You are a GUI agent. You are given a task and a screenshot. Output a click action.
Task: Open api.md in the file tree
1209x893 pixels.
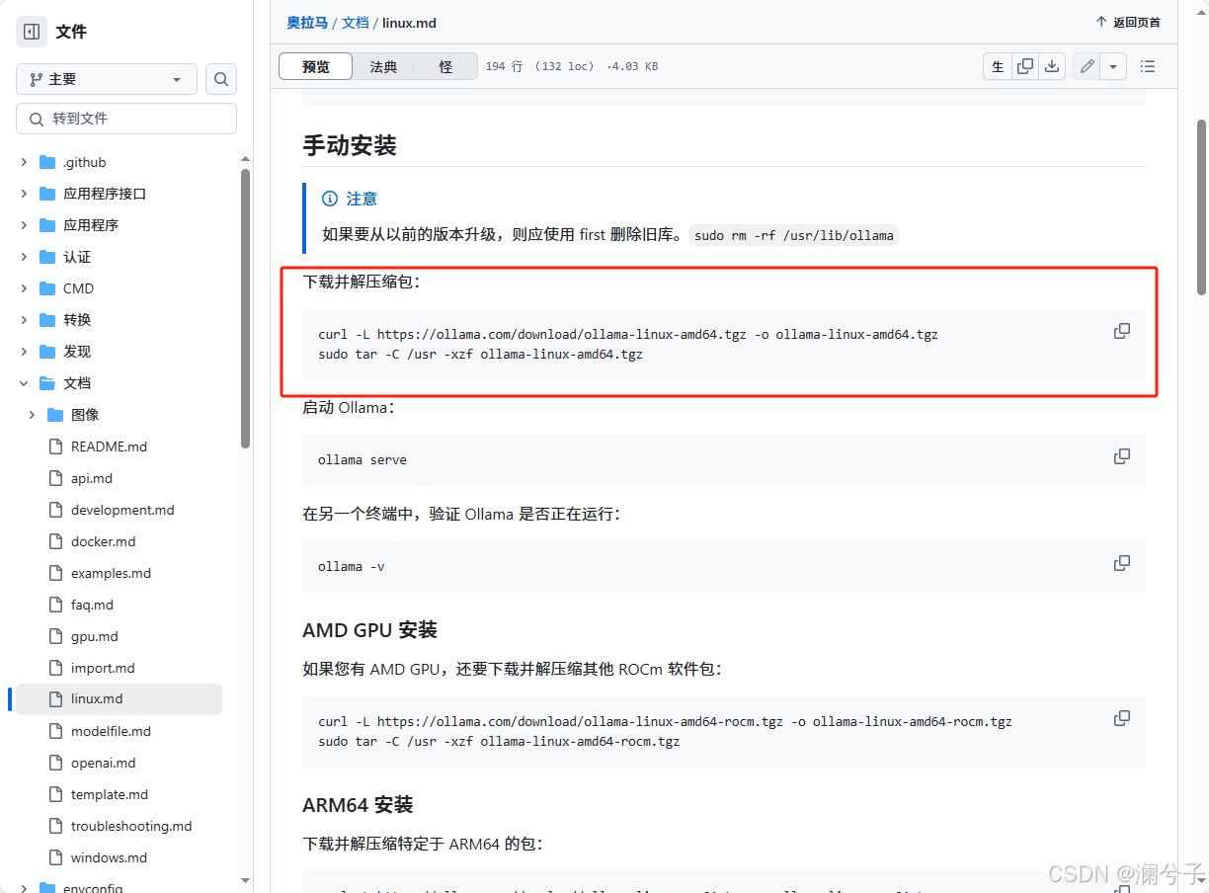click(x=92, y=478)
